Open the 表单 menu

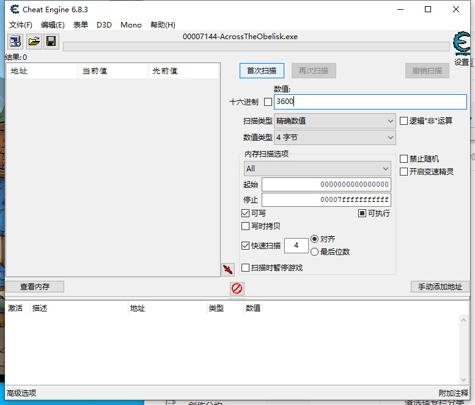(81, 25)
